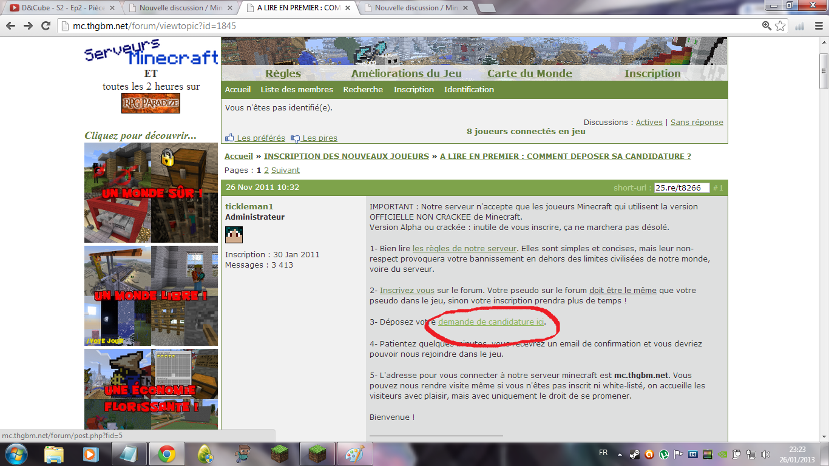This screenshot has height=466, width=829.
Task: Open the UNE ÉCONOMIE FLORISSANTE thumbnail
Action: (151, 390)
